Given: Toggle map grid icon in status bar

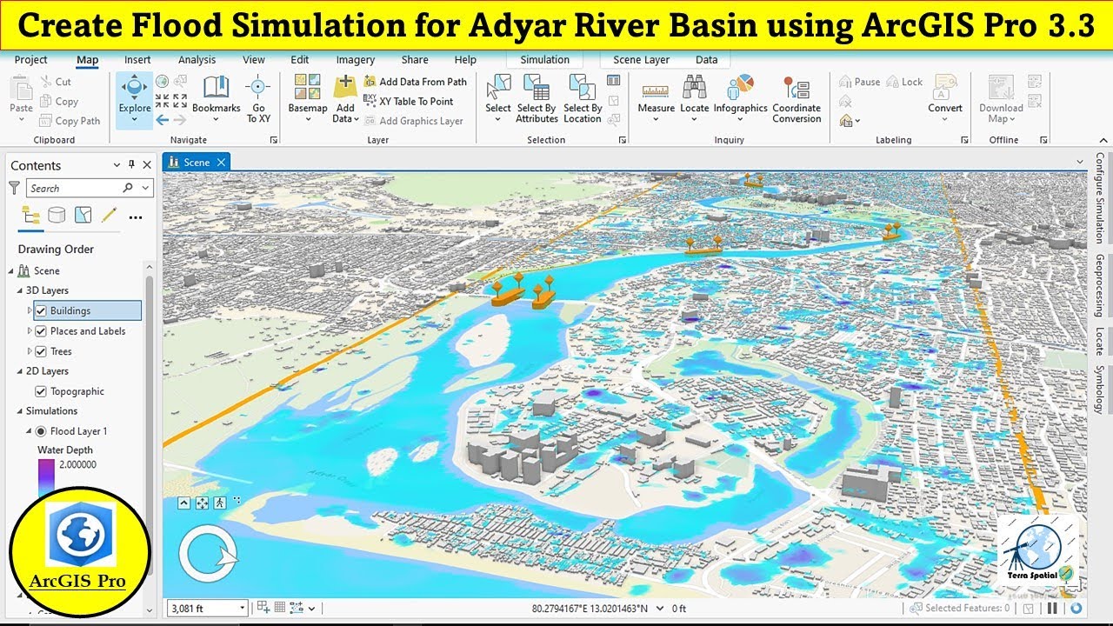Looking at the screenshot, I should coord(280,608).
